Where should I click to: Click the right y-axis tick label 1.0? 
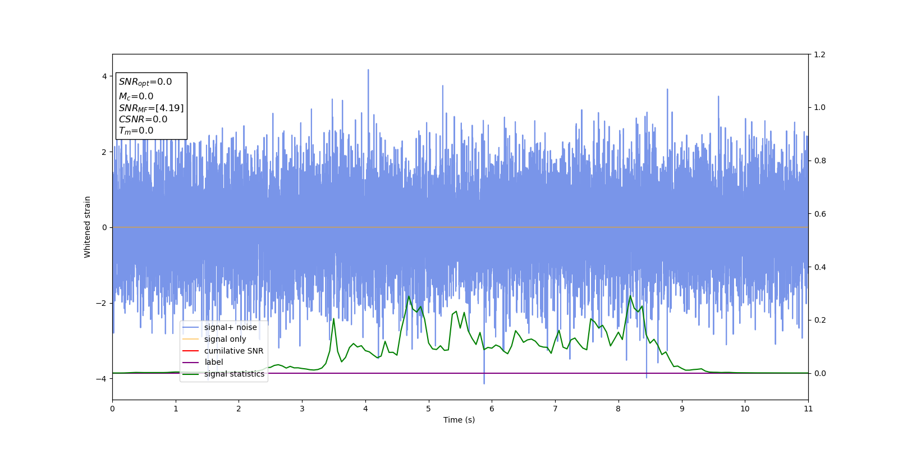819,107
